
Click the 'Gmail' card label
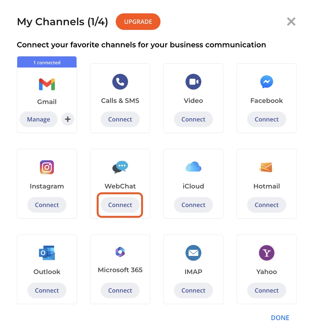pyautogui.click(x=47, y=102)
